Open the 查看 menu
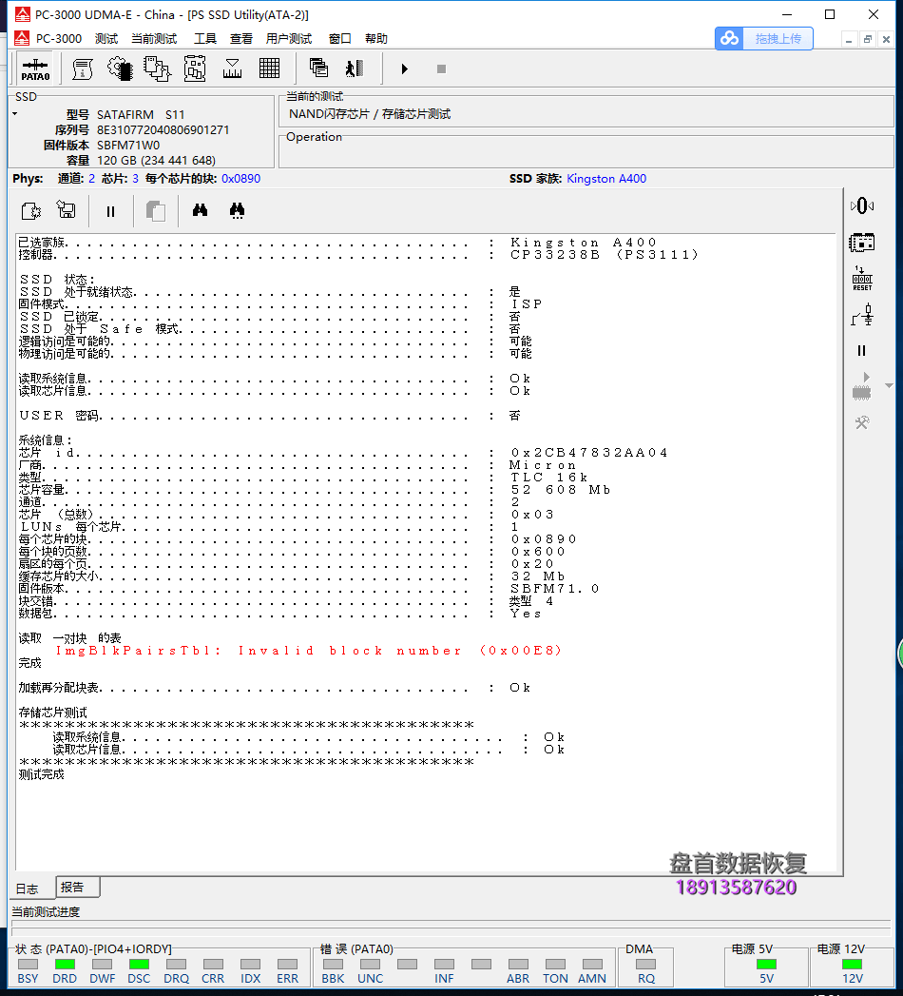 241,39
